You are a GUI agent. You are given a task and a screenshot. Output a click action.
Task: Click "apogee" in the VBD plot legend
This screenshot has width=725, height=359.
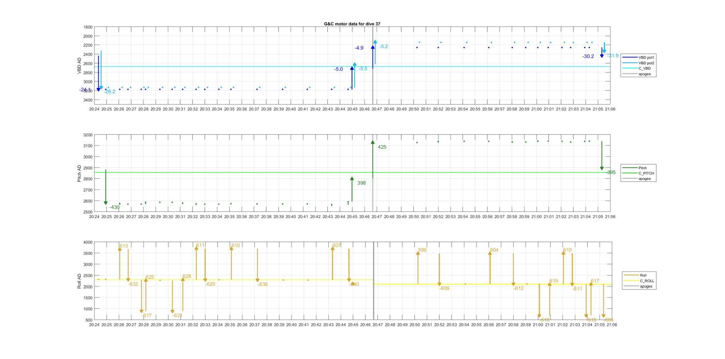coord(637,74)
